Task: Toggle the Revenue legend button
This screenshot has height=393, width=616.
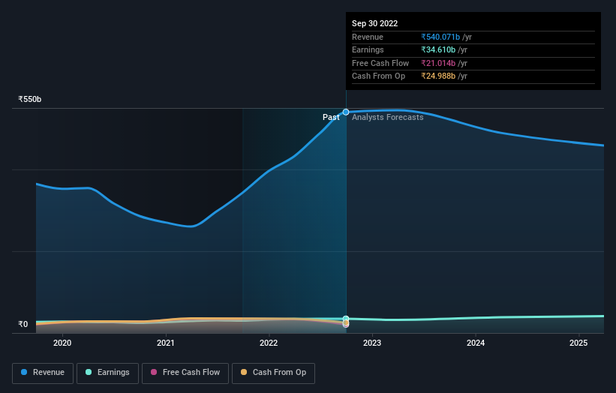Action: [43, 373]
